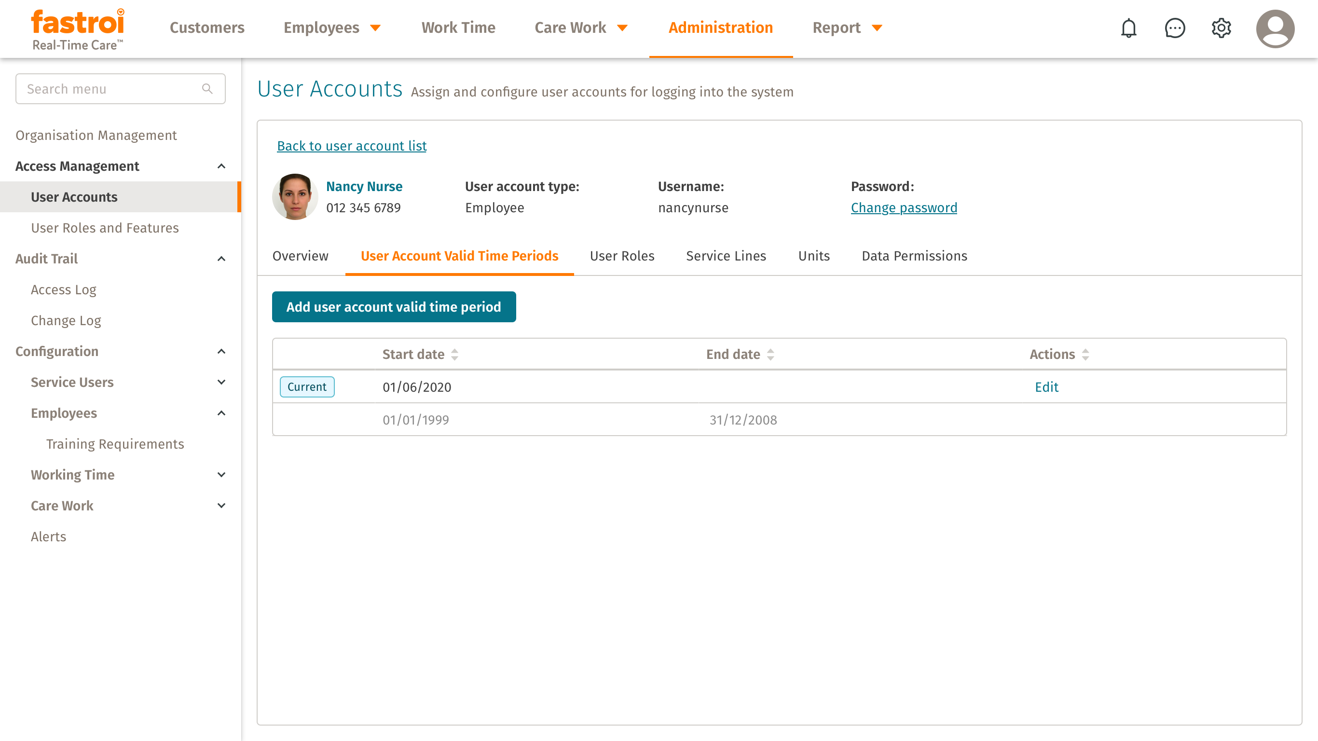
Task: Switch to the Data Permissions tab
Action: 914,256
